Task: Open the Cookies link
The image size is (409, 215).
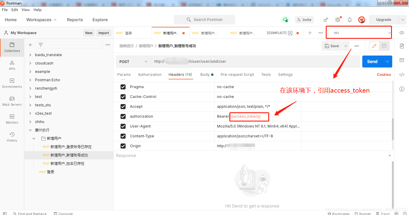Action: [384, 75]
